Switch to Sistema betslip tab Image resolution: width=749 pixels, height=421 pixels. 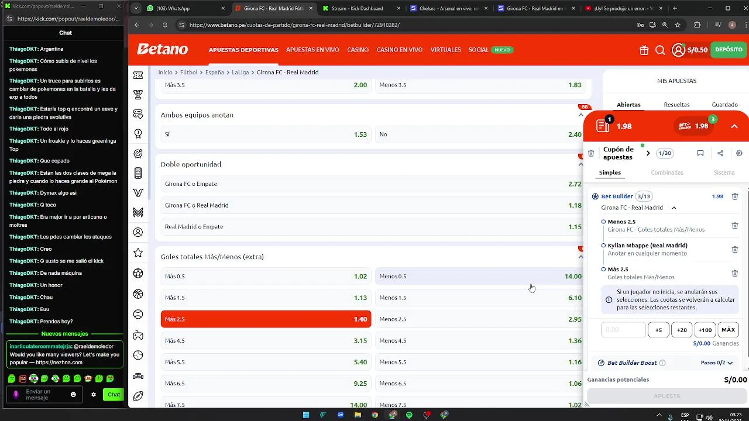(724, 172)
